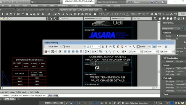Toggle Subscript formatting
186x105 pixels.
118,52
